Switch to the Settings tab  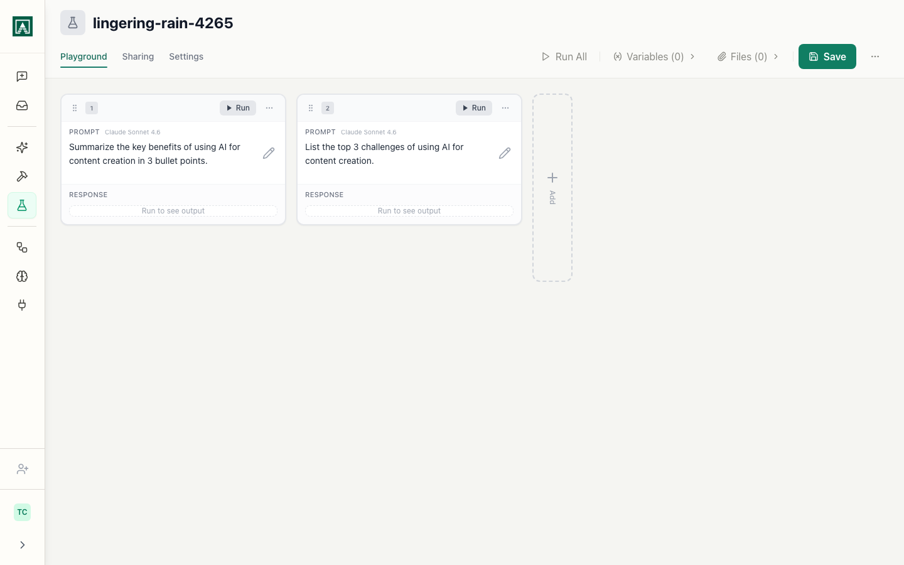[186, 56]
